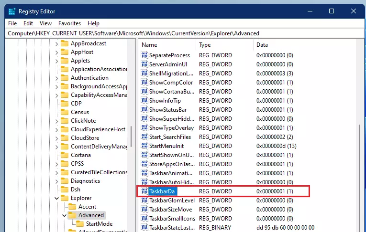The height and width of the screenshot is (232, 366).
Task: Click the TaskbarSmallIcons value icon
Action: click(144, 219)
